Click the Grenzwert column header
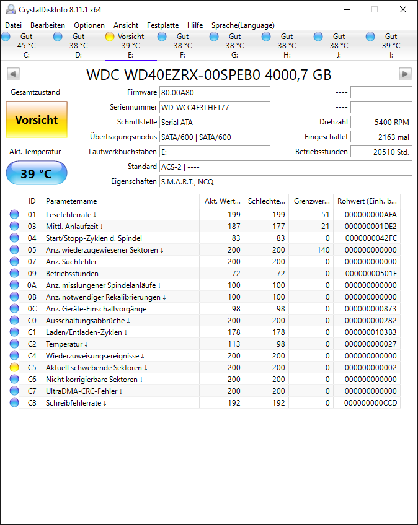 pyautogui.click(x=311, y=201)
